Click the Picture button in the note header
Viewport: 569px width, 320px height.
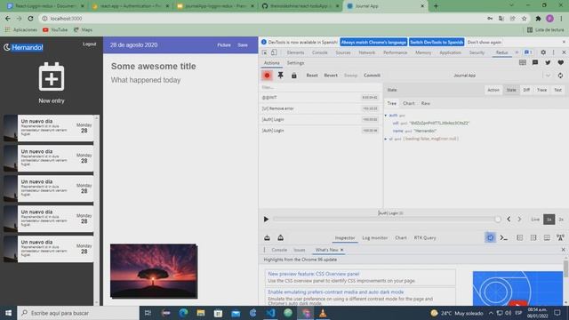point(224,45)
